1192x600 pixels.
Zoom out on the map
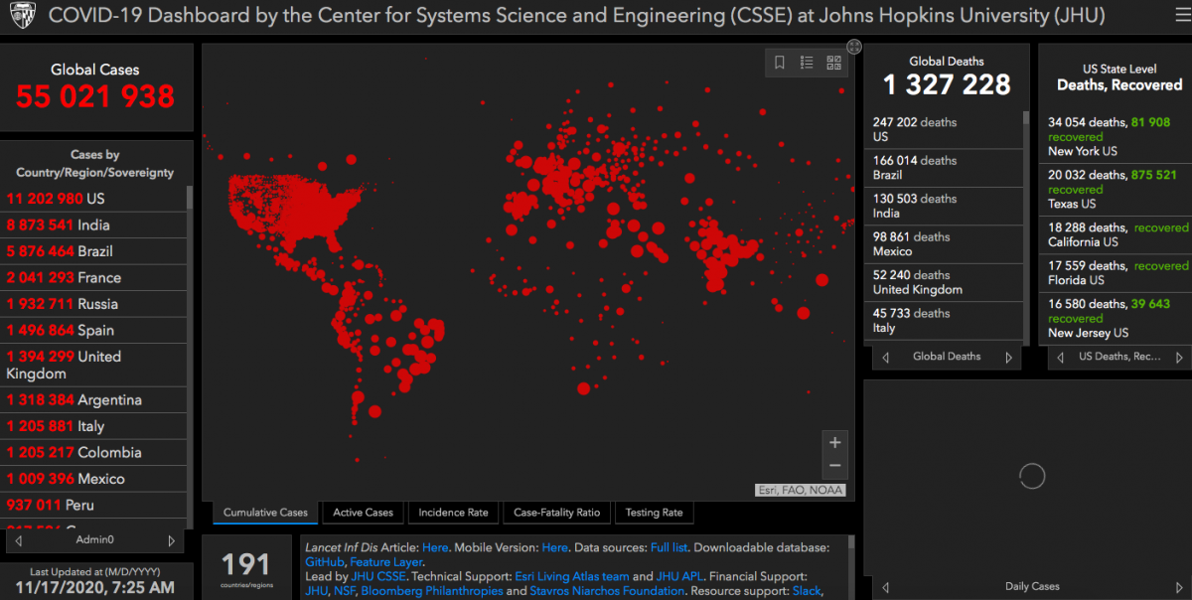(x=835, y=466)
